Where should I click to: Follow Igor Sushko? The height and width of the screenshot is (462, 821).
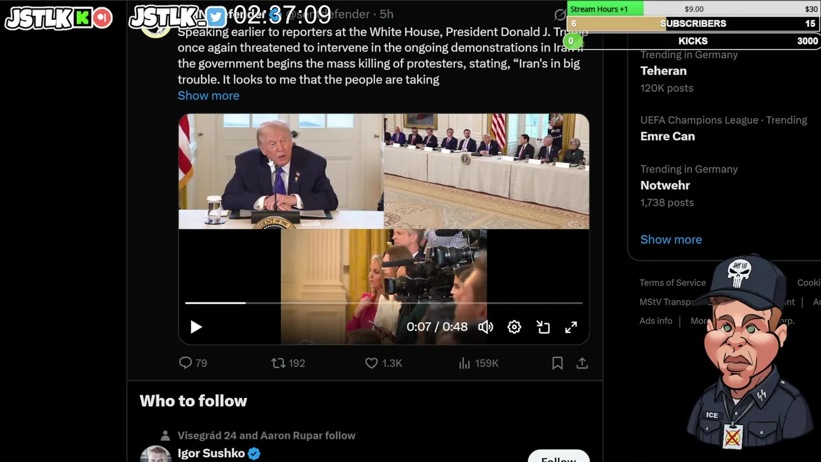tap(559, 457)
